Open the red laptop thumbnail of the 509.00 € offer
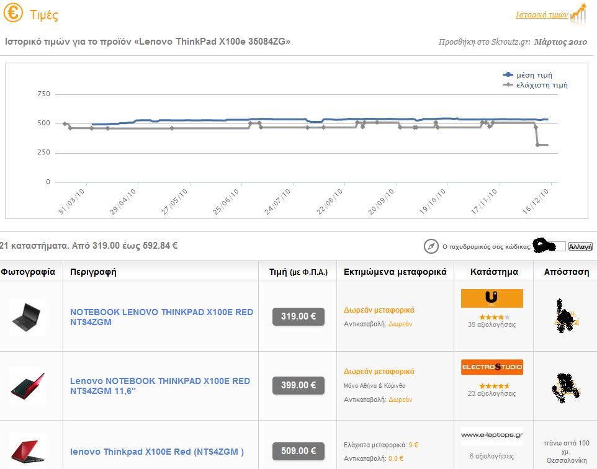This screenshot has height=469, width=597. point(27,451)
